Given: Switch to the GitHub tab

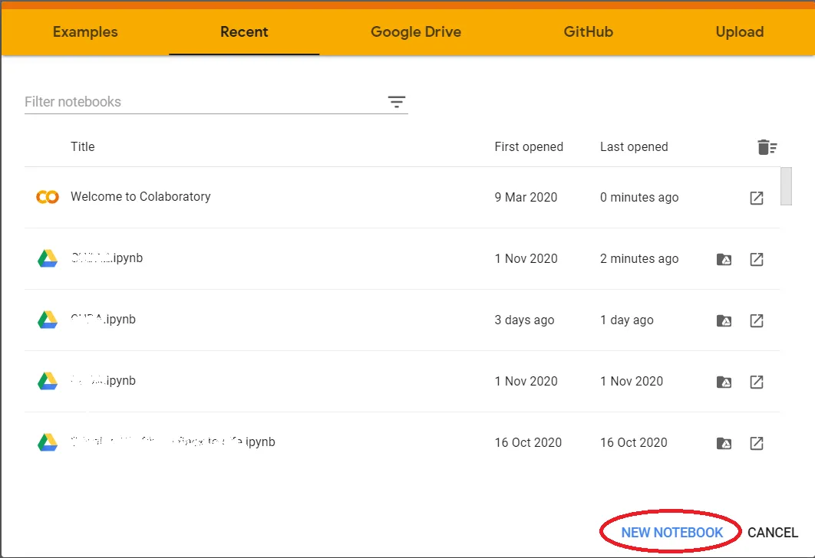Looking at the screenshot, I should (588, 31).
